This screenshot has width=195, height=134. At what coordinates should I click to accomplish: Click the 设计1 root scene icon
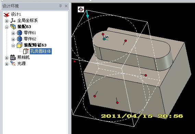(x=7, y=14)
